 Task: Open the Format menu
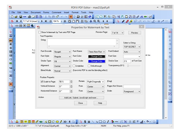click(75, 12)
